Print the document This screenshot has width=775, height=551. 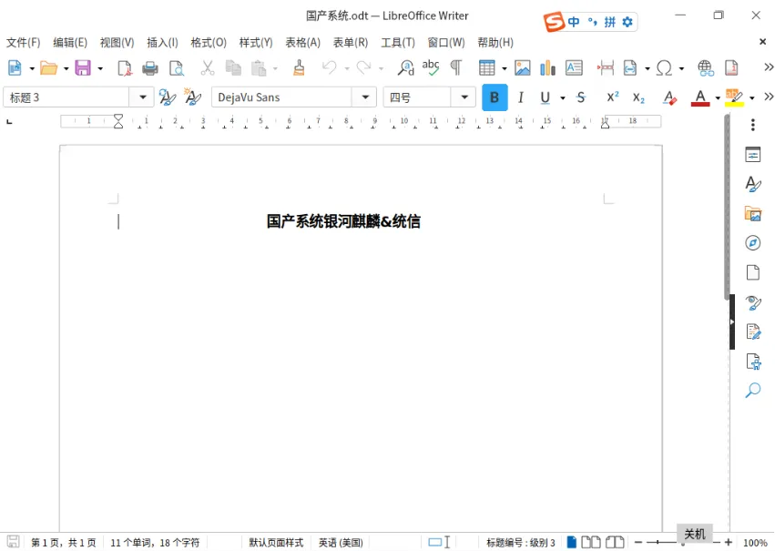(x=150, y=67)
